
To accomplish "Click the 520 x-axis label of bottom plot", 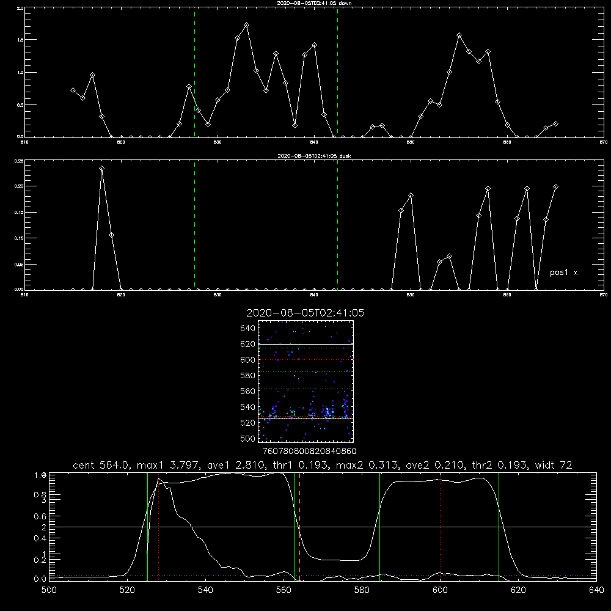I will pos(127,590).
